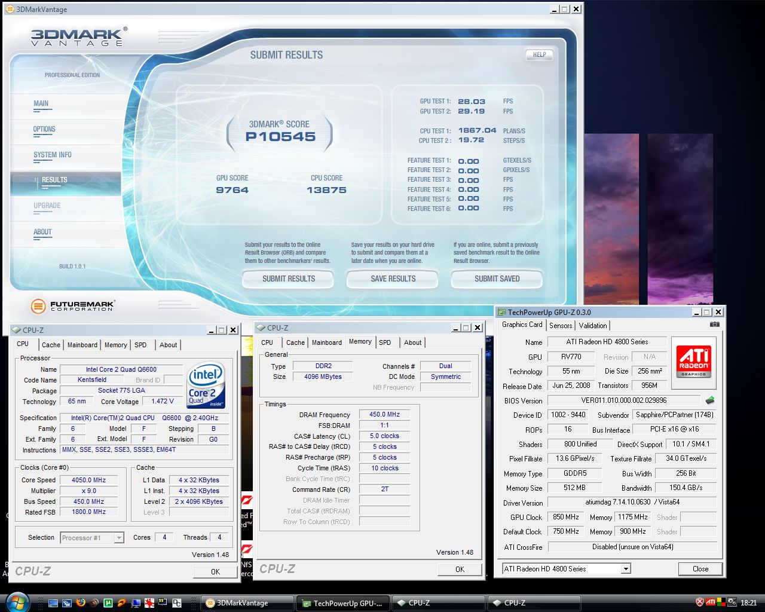Click the taskbar clock showing 18:21

pyautogui.click(x=748, y=603)
